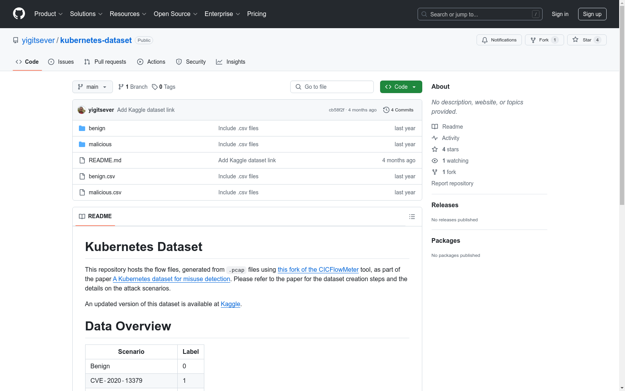Click the tag icon next to 0 Tags

[x=155, y=87]
